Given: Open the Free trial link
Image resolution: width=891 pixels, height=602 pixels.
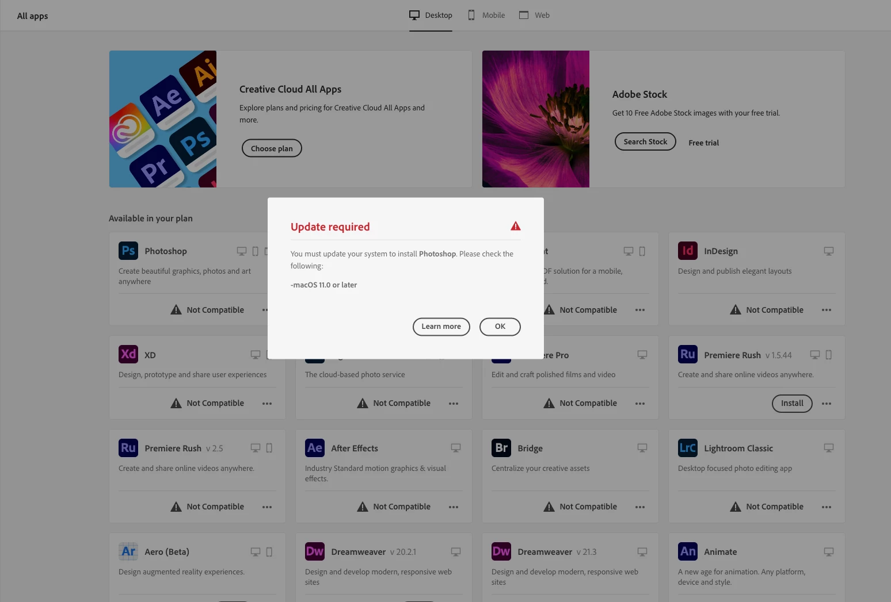Looking at the screenshot, I should pyautogui.click(x=703, y=143).
